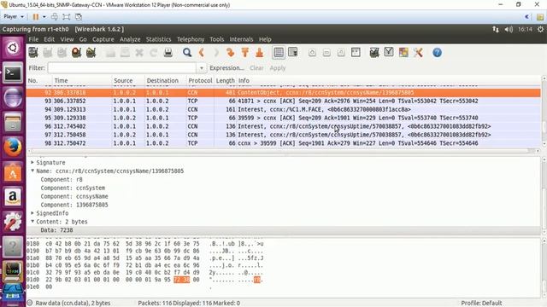The height and width of the screenshot is (307, 547).
Task: Open the Capture menu
Action: [103, 39]
